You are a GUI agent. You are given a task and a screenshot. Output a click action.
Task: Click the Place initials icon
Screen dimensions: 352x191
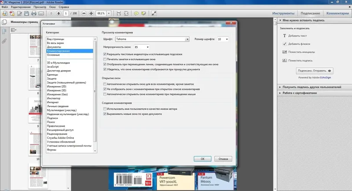pyautogui.click(x=284, y=52)
